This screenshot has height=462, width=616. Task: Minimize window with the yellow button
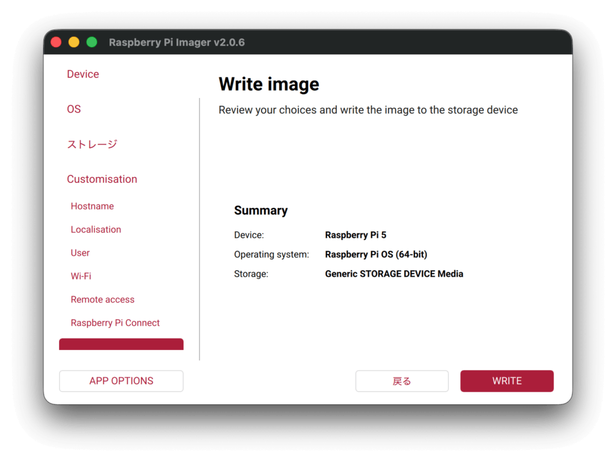[x=74, y=42]
